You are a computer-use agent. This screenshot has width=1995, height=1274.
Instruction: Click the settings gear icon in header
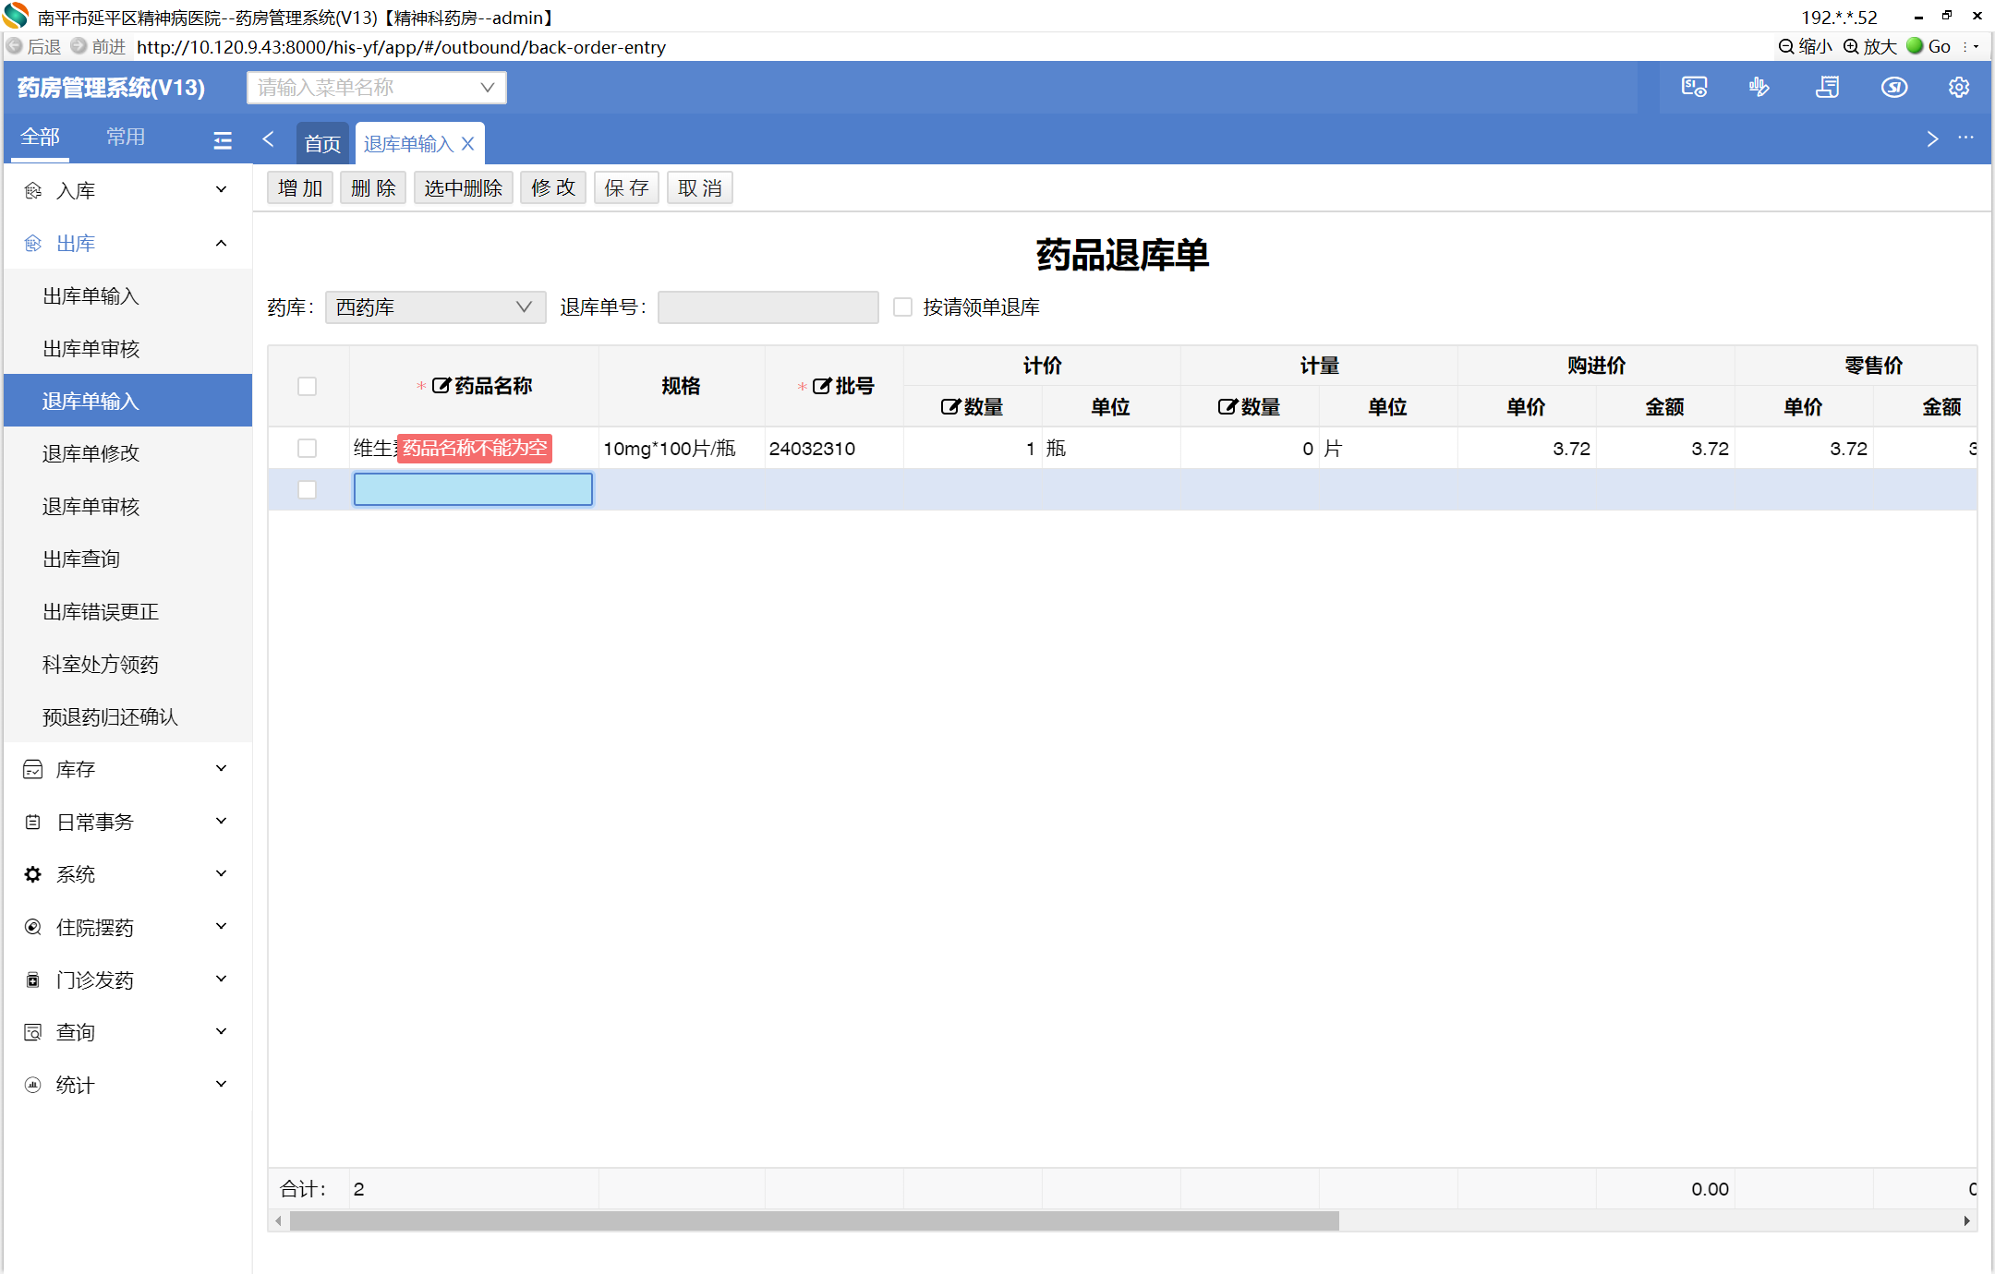pyautogui.click(x=1958, y=88)
